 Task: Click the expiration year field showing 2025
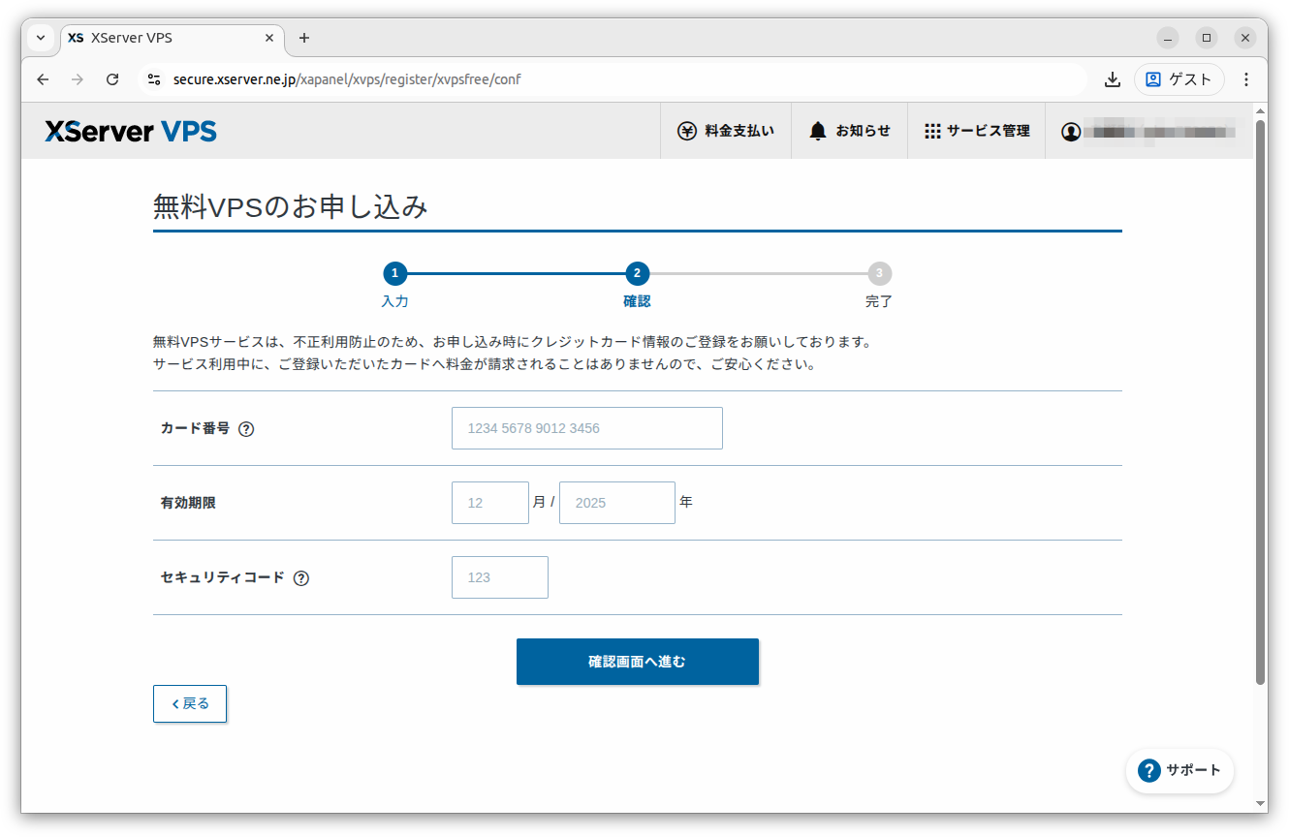[x=616, y=502]
